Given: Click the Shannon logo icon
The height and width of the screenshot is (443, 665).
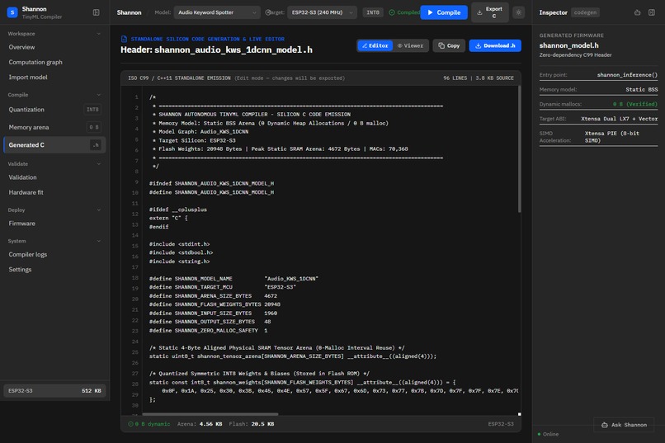Looking at the screenshot, I should click(12, 12).
